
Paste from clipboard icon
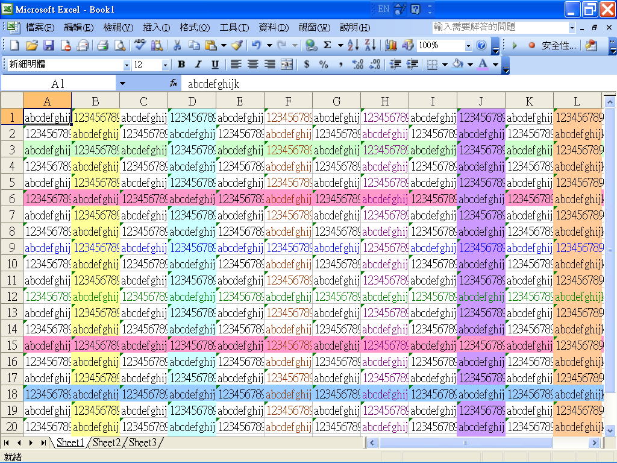tap(211, 46)
